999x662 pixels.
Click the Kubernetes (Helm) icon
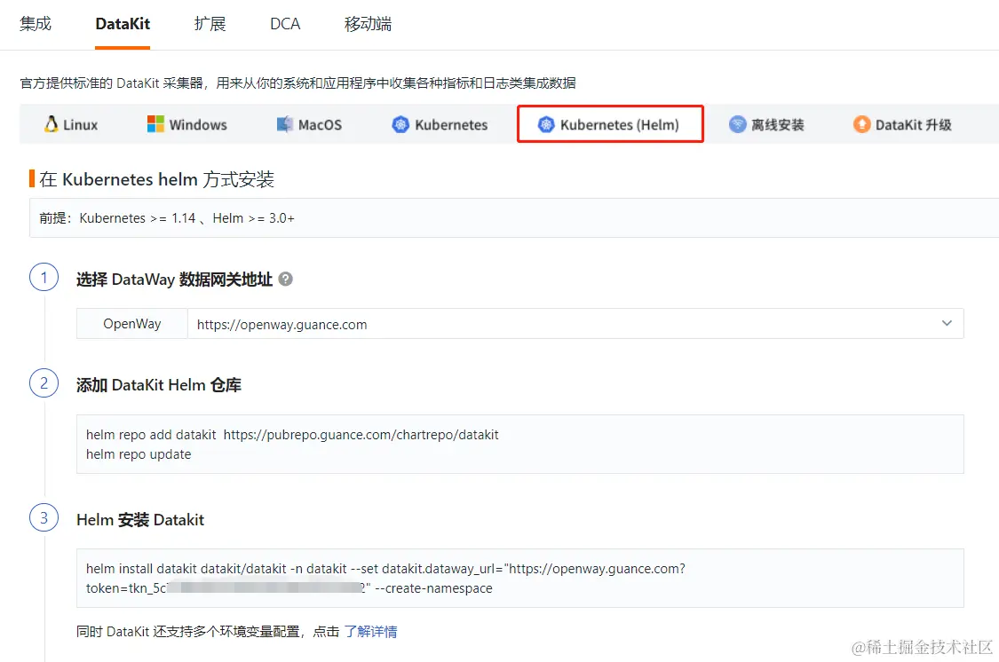pyautogui.click(x=546, y=124)
